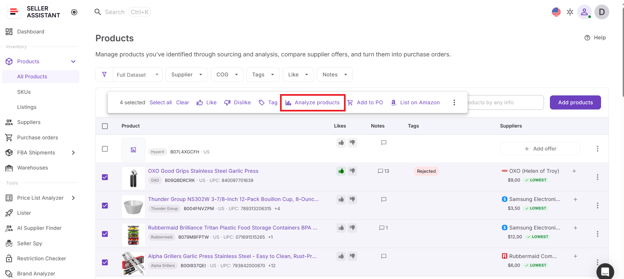Open notes icon on Thunder Group row
This screenshot has height=279, width=624.
point(384,199)
